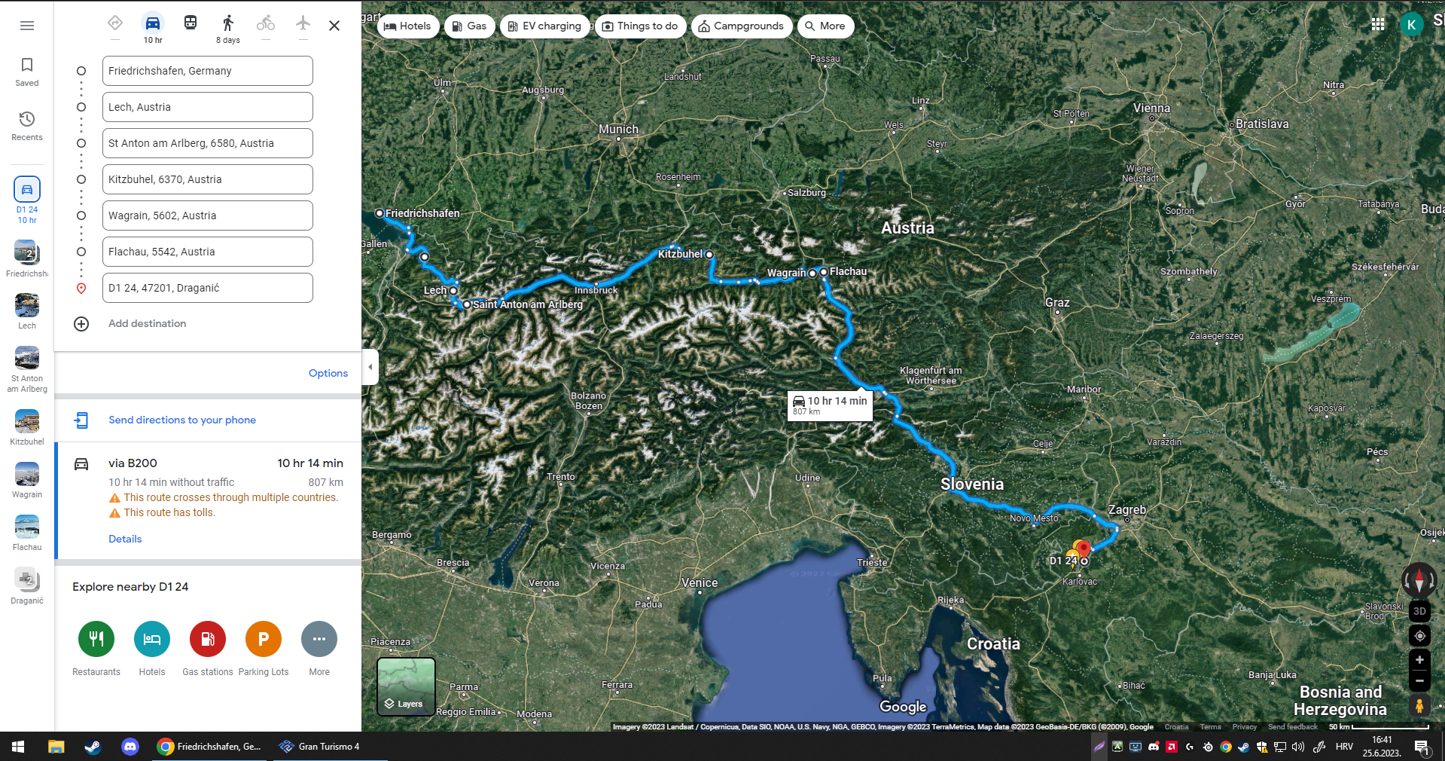This screenshot has width=1445, height=761.
Task: Switch to Gran Turismo 4 taskbar window
Action: 330,747
